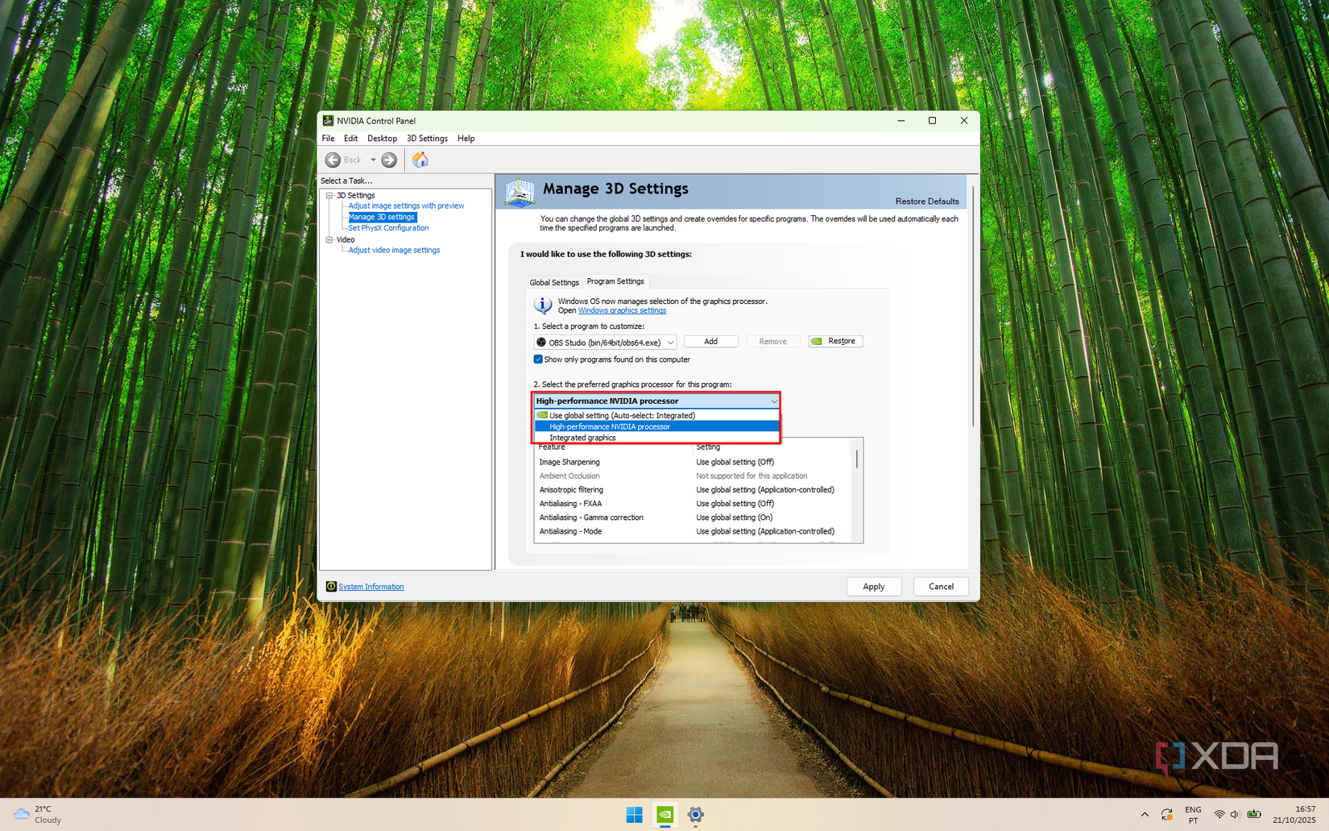The image size is (1329, 831).
Task: Click the NVIDIA home icon in the toolbar
Action: 420,160
